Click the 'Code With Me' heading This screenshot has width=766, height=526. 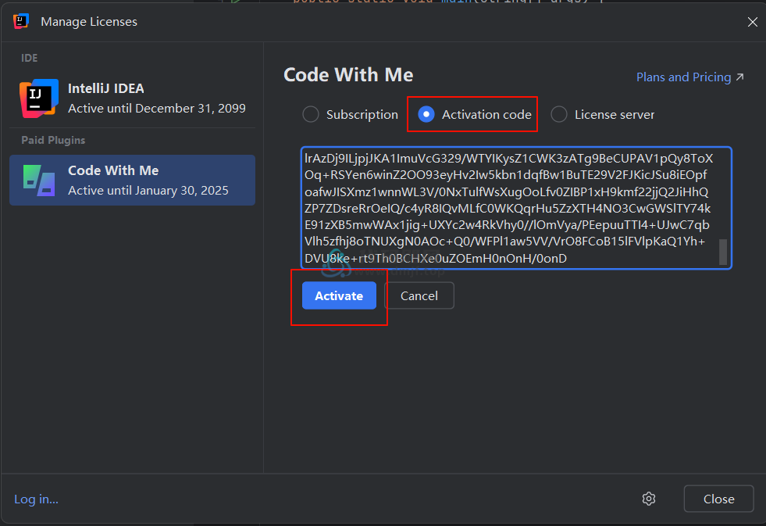tap(348, 75)
